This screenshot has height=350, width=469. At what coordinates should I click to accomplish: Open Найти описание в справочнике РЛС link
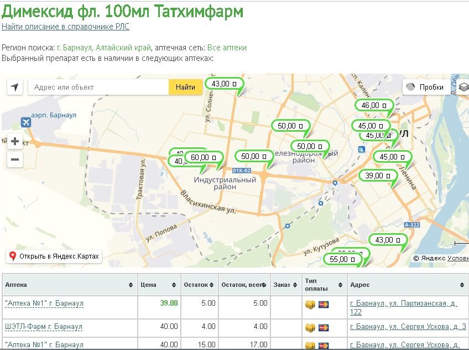click(65, 27)
